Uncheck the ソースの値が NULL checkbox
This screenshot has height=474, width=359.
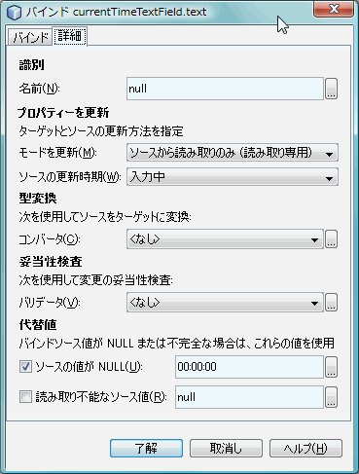[25, 367]
